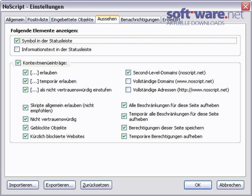Check Vollständige Adressen (http://www.noscript.net)

128,90
